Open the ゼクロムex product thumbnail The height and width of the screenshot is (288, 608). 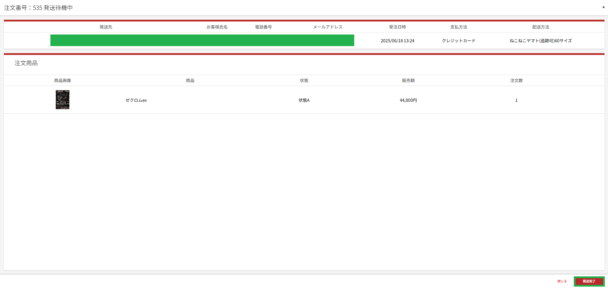pos(62,100)
